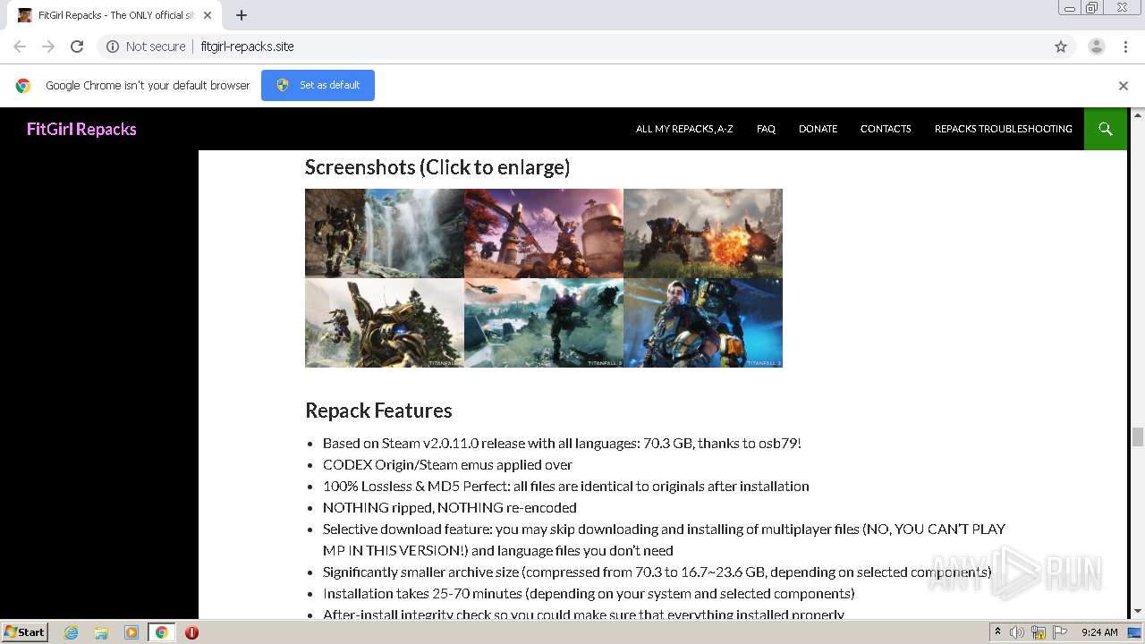1145x644 pixels.
Task: Click 'Selective download feature' line
Action: [x=664, y=539]
